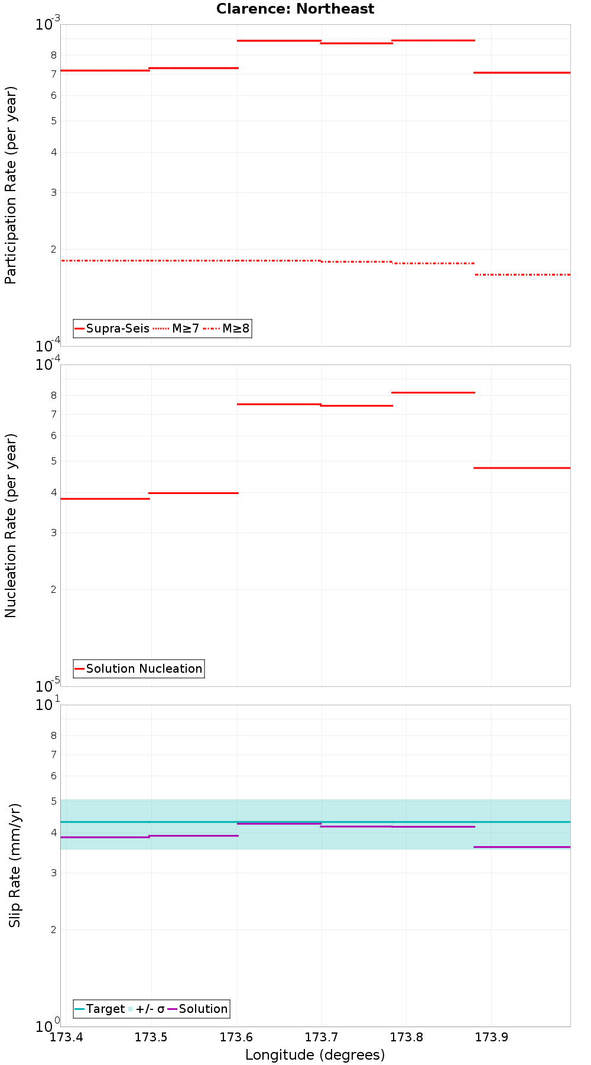The width and height of the screenshot is (591, 1065).
Task: Click the 173.4 longitude tick label
Action: pyautogui.click(x=66, y=1037)
